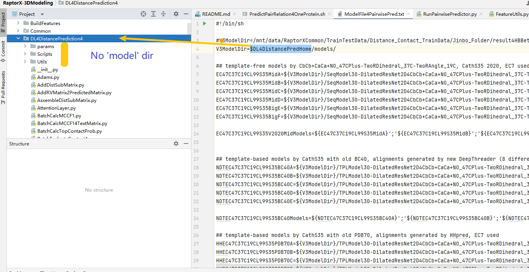This screenshot has height=272, width=529.
Task: Click the Collapse All icon in Project toolbar
Action: click(x=163, y=13)
